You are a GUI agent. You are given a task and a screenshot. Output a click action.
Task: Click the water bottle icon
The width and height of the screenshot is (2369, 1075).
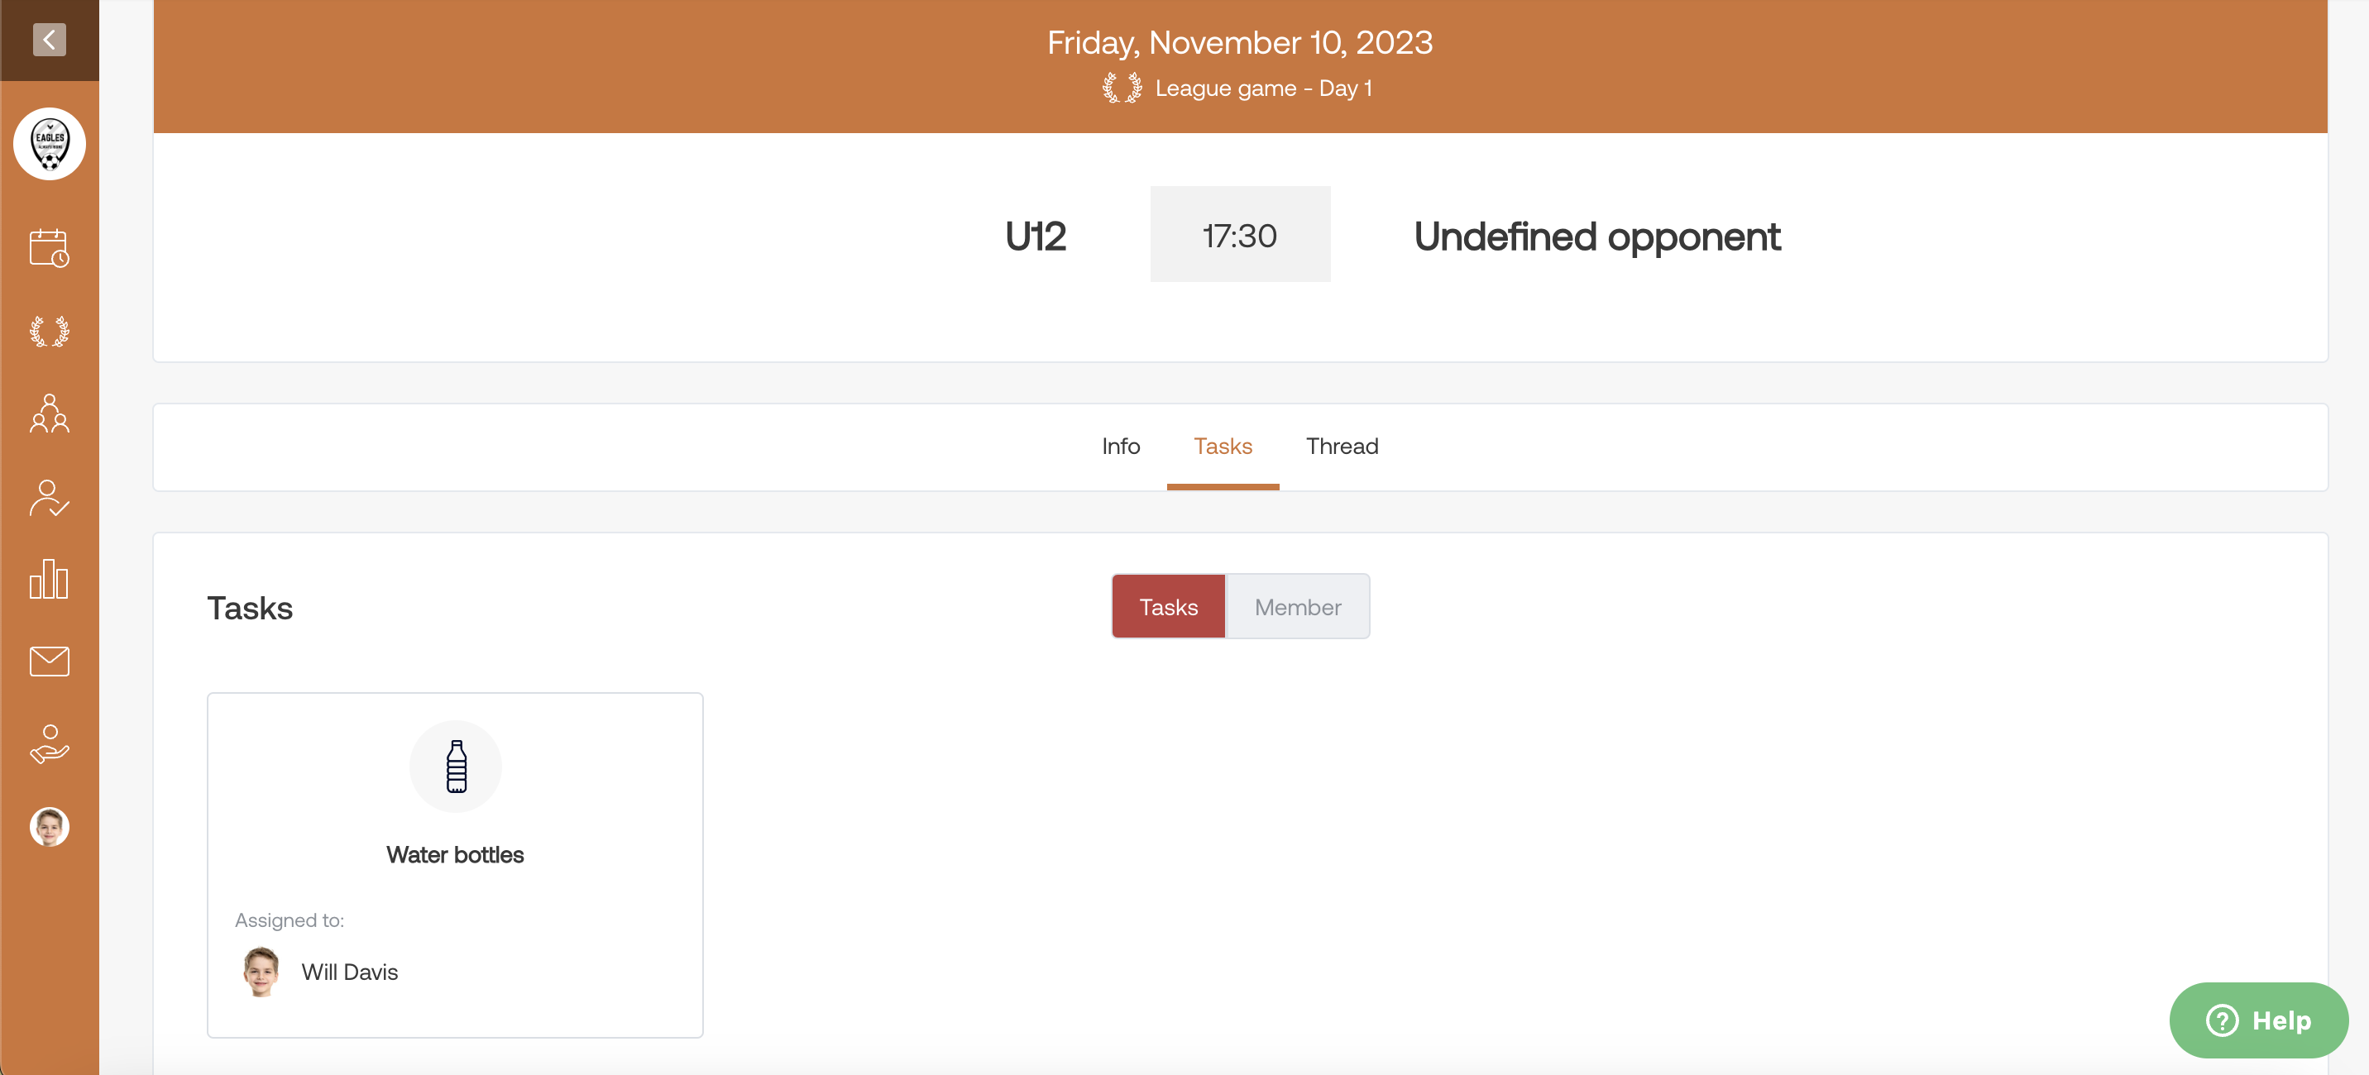click(456, 767)
